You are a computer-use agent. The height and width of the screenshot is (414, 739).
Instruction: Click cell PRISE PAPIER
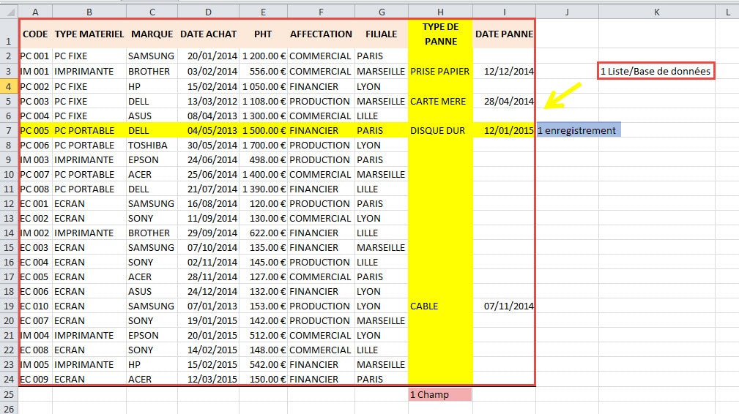(x=440, y=71)
